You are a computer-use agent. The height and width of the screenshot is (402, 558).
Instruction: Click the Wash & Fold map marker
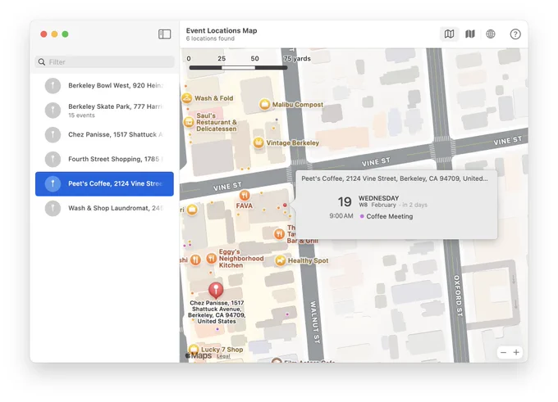[x=187, y=98]
